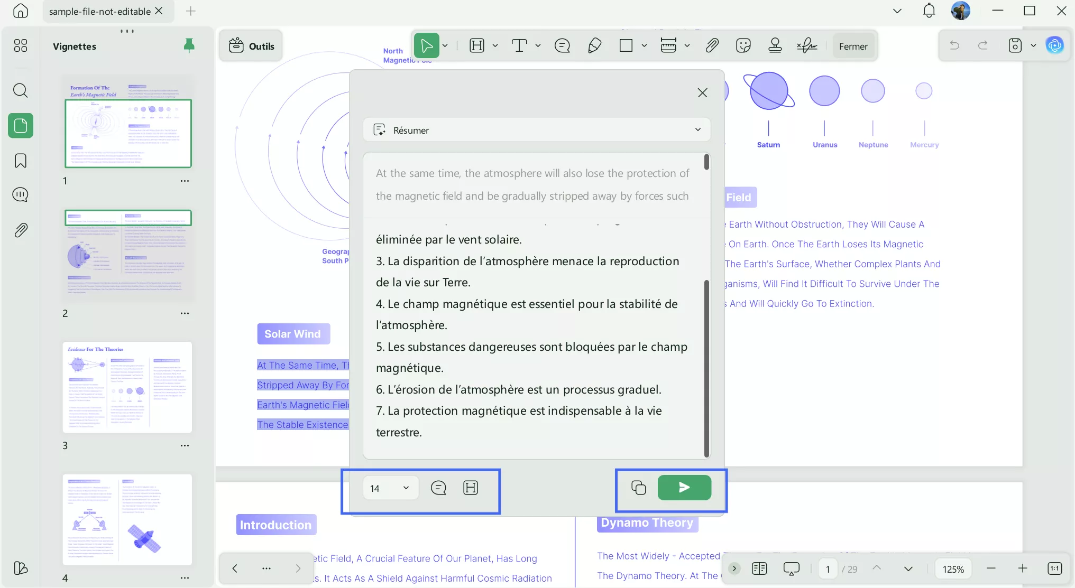Toggle the two-page reading view

[759, 568]
